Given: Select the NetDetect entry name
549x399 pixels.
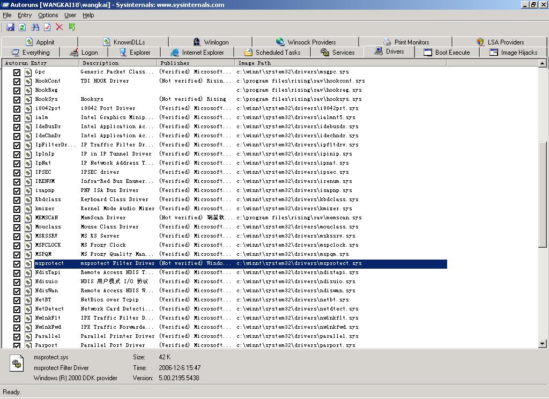Looking at the screenshot, I should coord(49,308).
